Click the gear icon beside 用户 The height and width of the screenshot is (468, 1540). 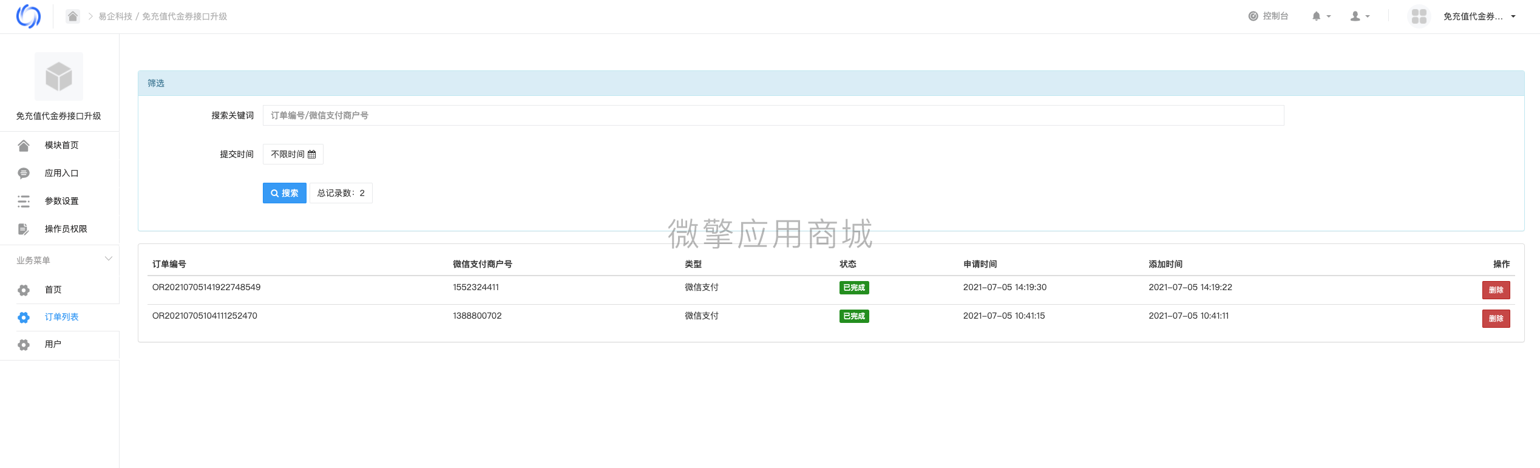click(x=24, y=345)
